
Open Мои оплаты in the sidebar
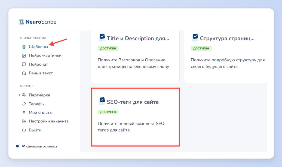click(41, 112)
